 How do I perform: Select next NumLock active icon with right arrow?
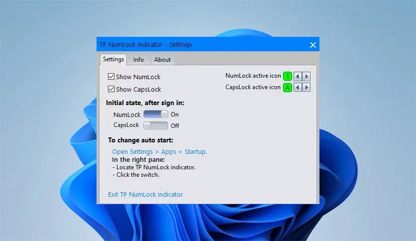[x=307, y=77]
